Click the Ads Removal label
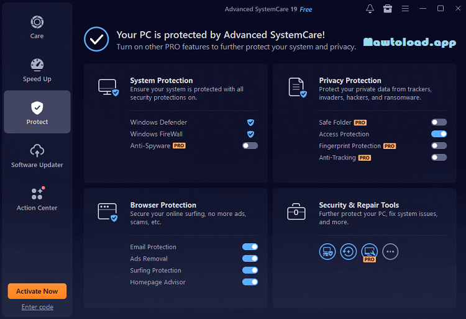Viewport: 466px width, 319px height. coord(148,259)
